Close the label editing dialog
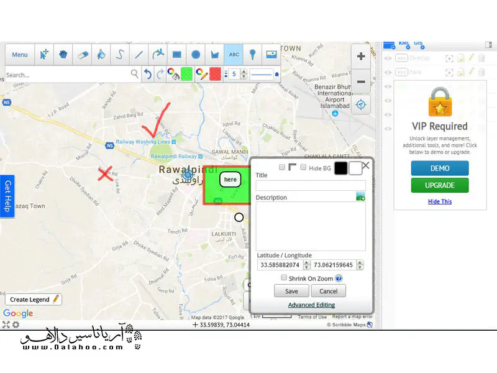Viewport: 497px width, 373px height. (366, 165)
